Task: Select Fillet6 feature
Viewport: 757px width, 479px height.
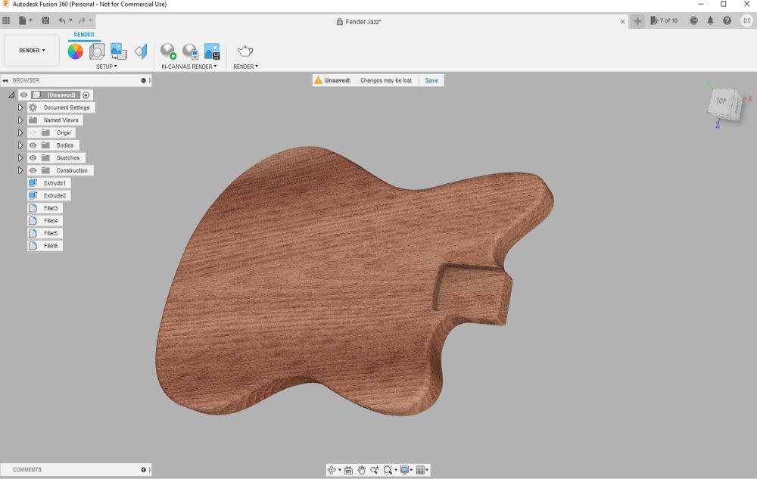Action: (x=45, y=245)
